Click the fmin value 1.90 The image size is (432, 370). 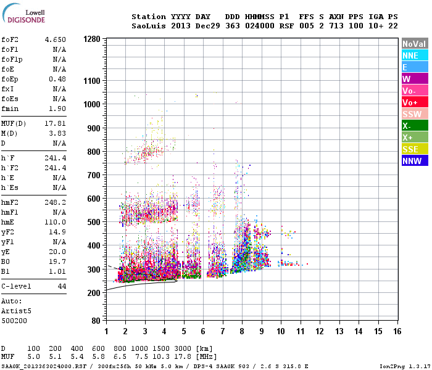click(57, 109)
